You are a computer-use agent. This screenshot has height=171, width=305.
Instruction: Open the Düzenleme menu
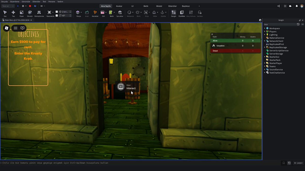(15, 2)
